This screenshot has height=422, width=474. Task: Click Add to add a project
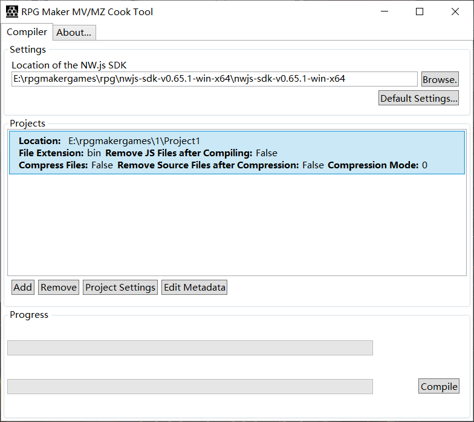pyautogui.click(x=23, y=287)
